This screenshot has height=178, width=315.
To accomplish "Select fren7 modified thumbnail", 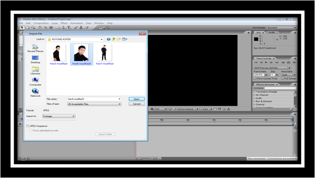I will 105,55.
